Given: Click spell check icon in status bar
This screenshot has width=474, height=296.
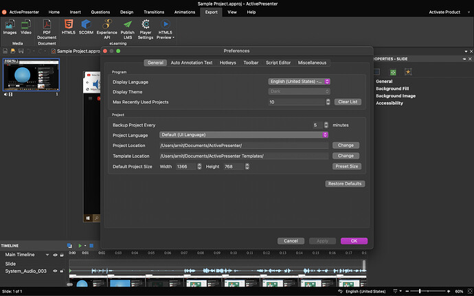Looking at the screenshot, I should click(340, 291).
